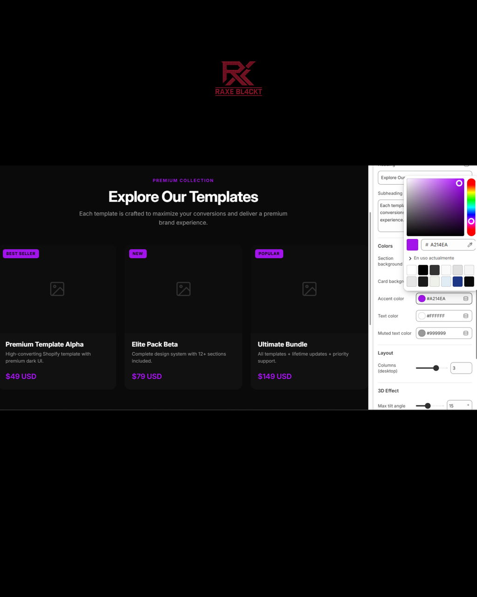Click the rainbow hue slider
This screenshot has width=477, height=597.
[x=471, y=207]
